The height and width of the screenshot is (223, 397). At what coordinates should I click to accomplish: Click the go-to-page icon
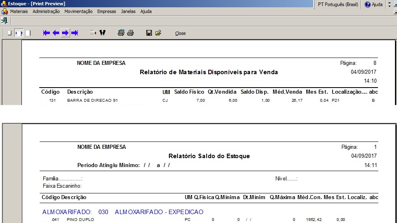tap(93, 33)
